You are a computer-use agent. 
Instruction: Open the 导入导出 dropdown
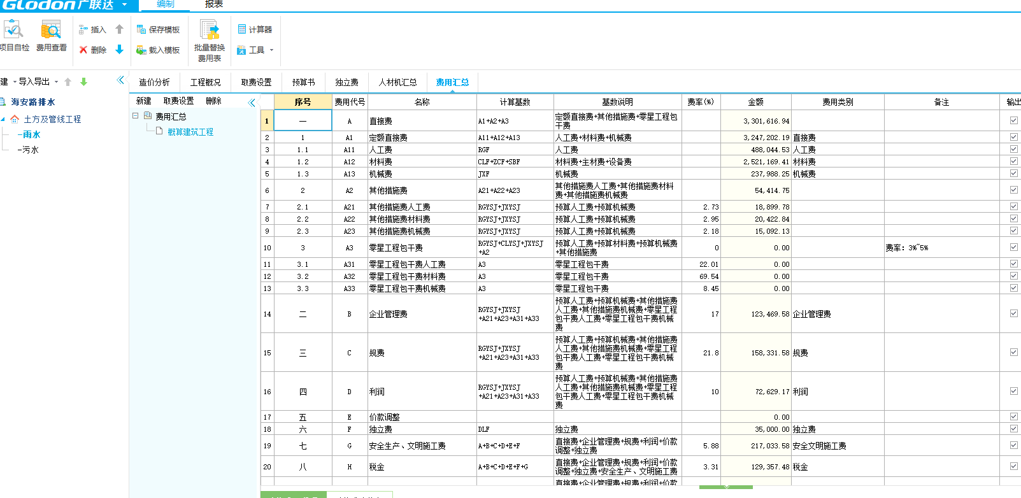(x=38, y=82)
